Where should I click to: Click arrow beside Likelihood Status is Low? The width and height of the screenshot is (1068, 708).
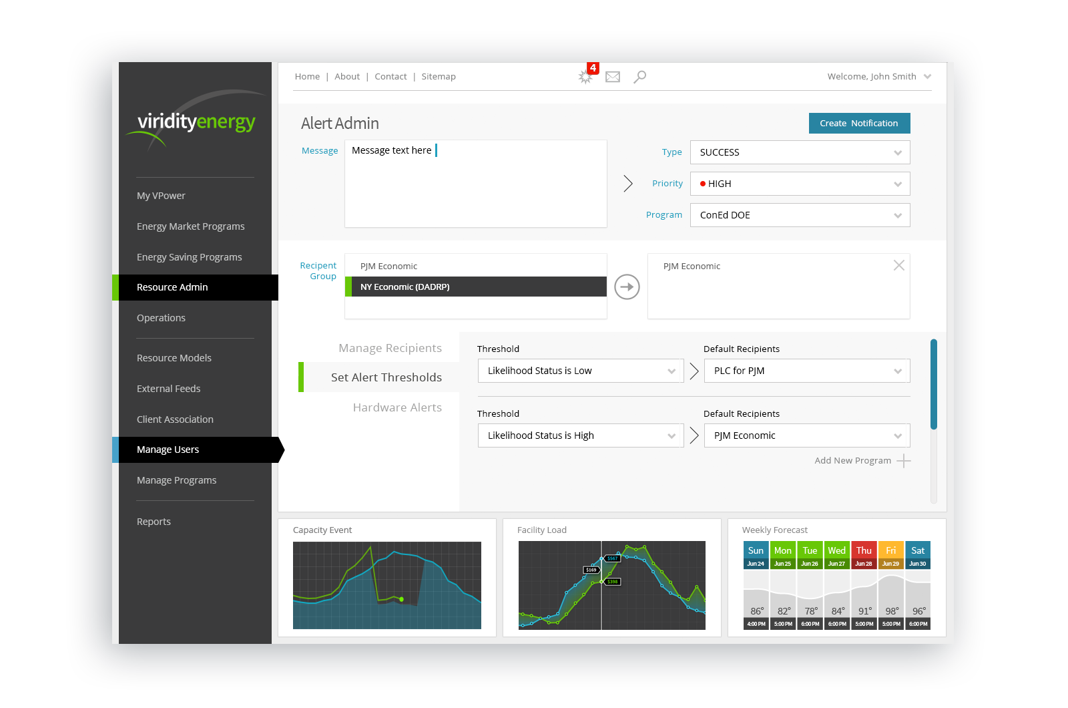click(694, 371)
